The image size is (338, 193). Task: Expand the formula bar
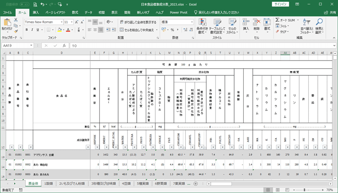334,45
